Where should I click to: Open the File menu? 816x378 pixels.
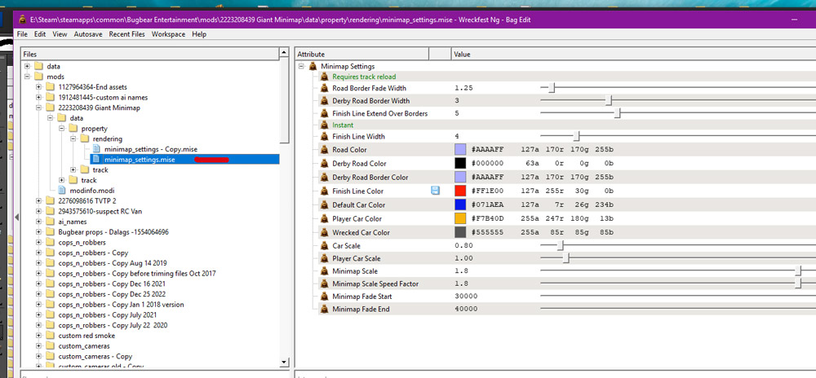click(x=22, y=34)
